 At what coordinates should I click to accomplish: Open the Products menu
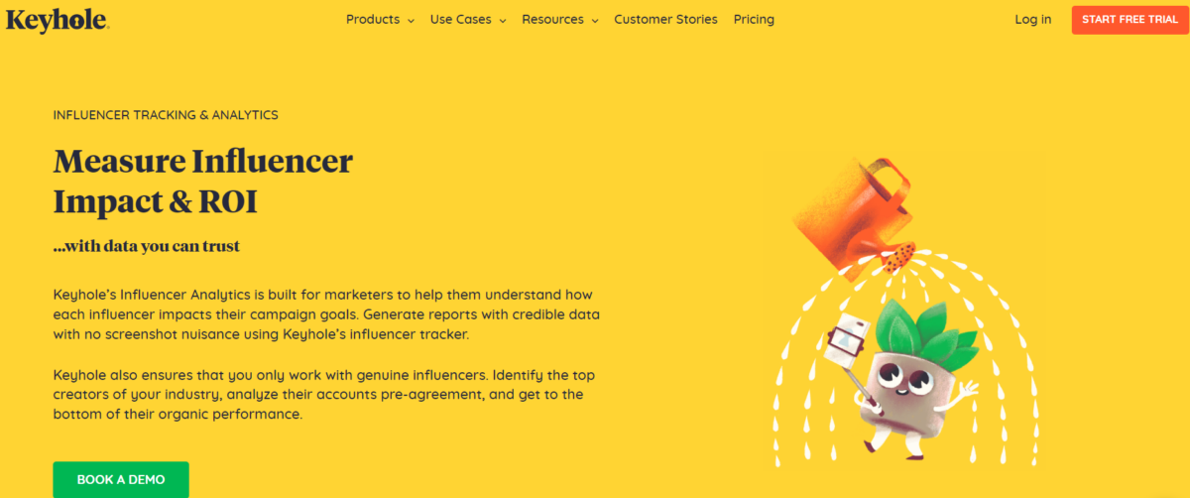pyautogui.click(x=373, y=19)
